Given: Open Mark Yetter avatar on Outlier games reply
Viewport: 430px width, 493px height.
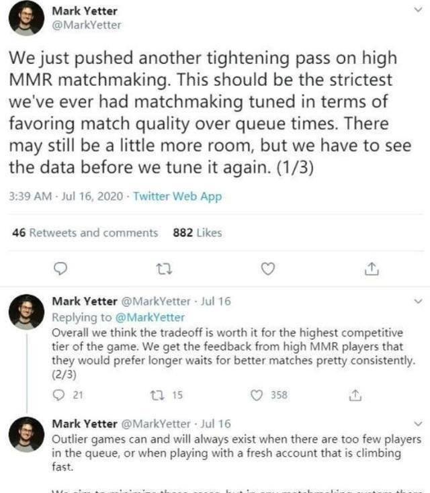Looking at the screenshot, I should (26, 434).
